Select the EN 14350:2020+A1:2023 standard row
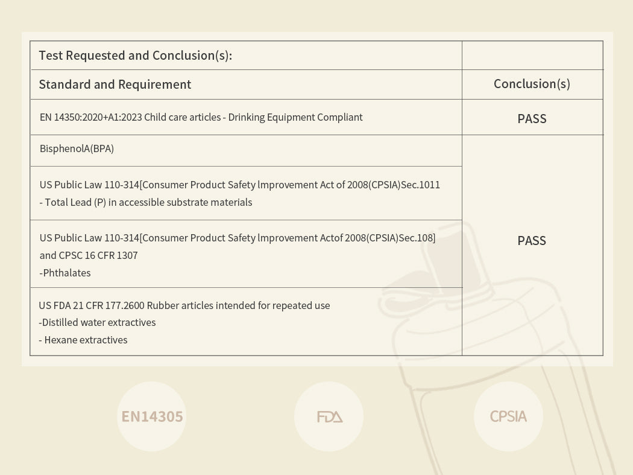The width and height of the screenshot is (633, 475). tap(201, 117)
